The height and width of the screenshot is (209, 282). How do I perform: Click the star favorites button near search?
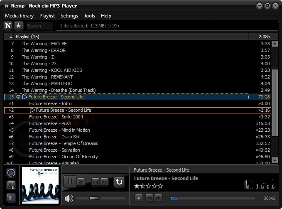pos(19,26)
